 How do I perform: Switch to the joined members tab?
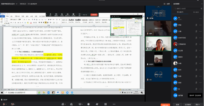point(180,12)
